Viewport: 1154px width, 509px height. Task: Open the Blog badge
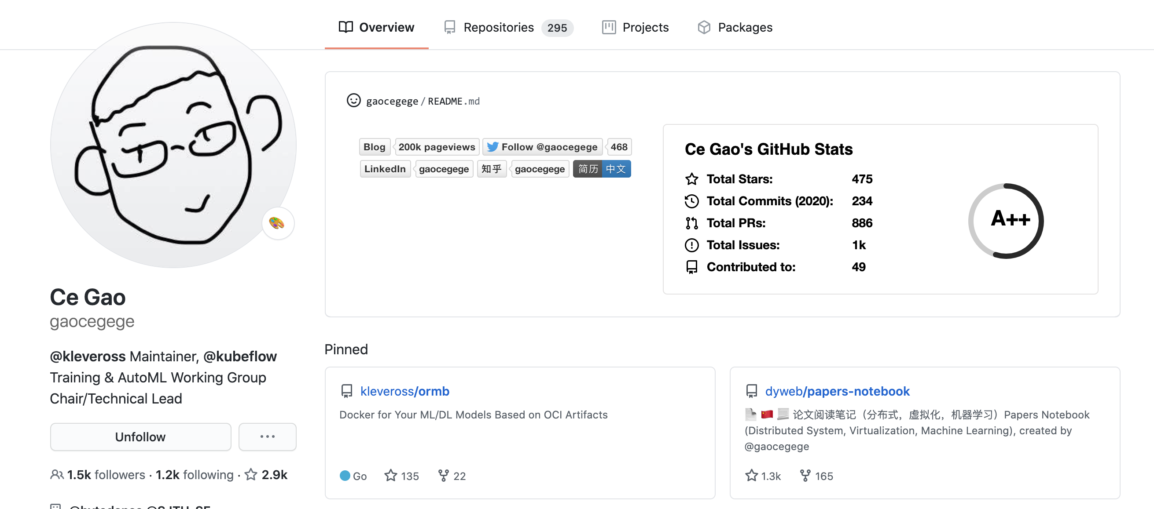point(375,147)
